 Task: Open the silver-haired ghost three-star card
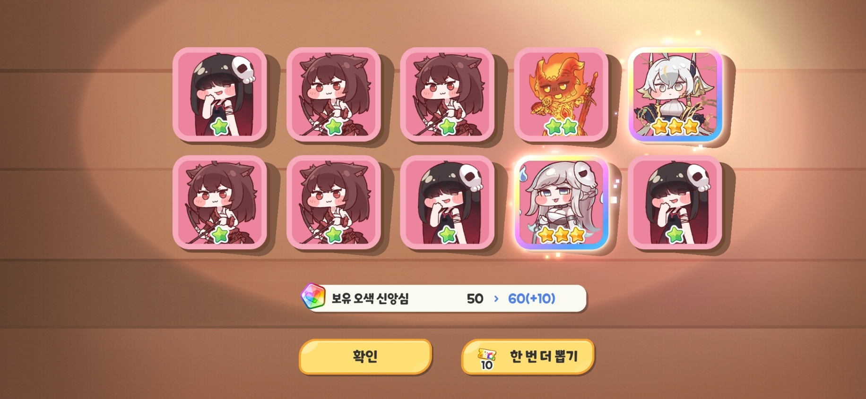tap(561, 203)
